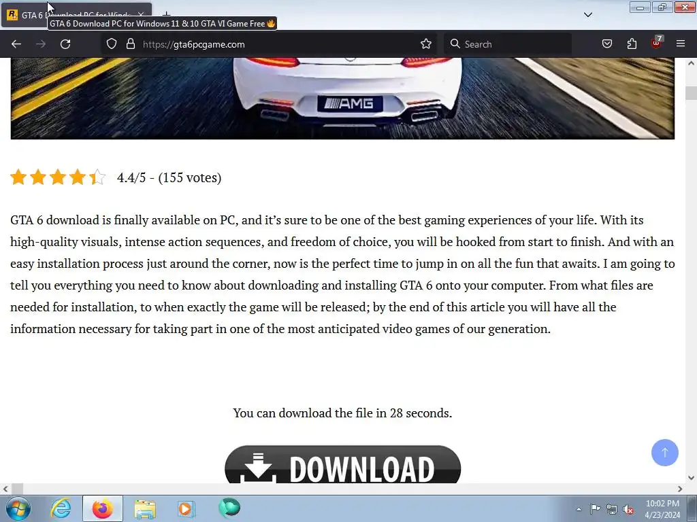
Task: Click the big DOWNLOAD button
Action: [343, 464]
